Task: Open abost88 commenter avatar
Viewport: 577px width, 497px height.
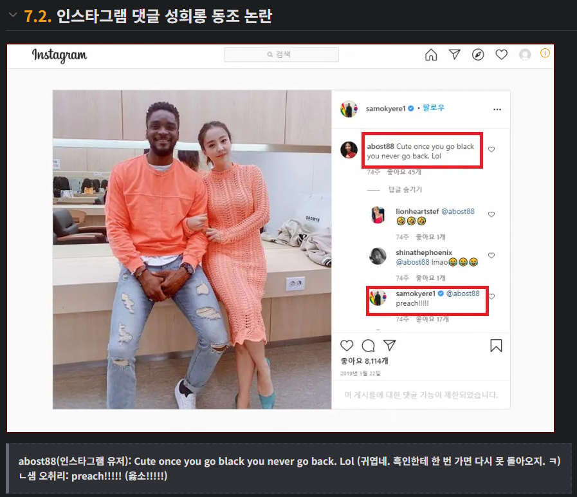Action: tap(349, 150)
